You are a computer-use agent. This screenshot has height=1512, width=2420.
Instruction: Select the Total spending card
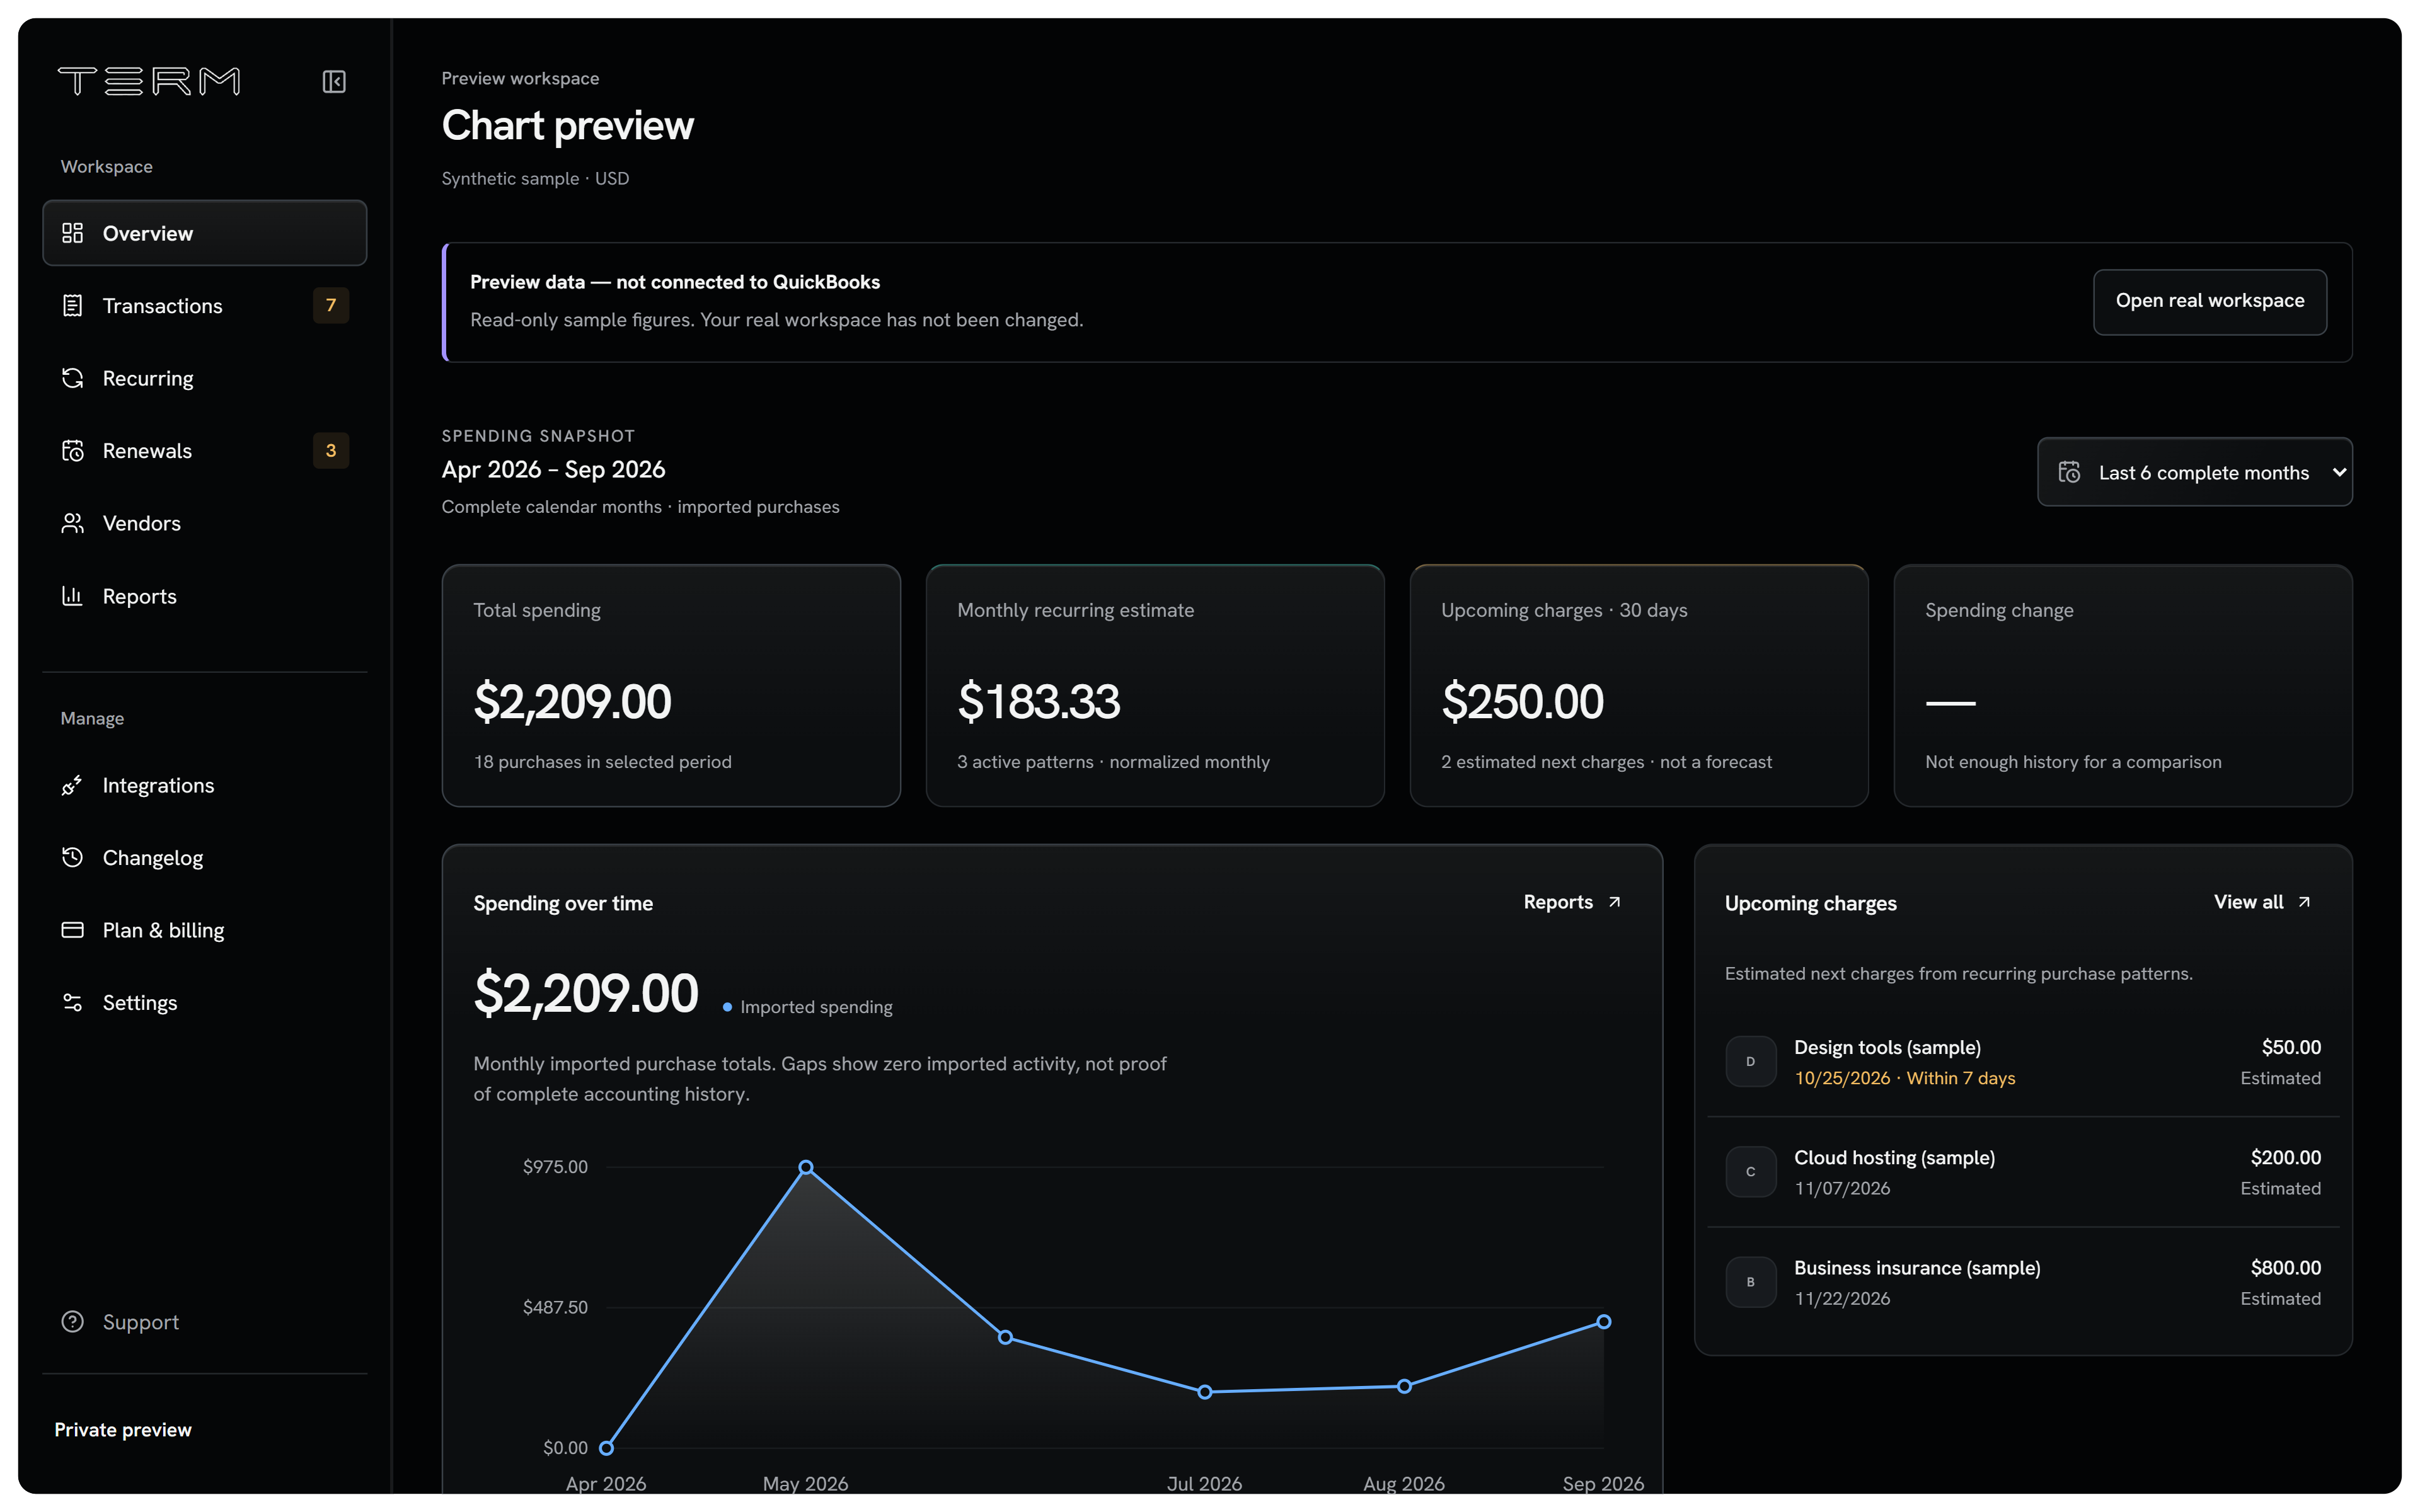click(671, 686)
